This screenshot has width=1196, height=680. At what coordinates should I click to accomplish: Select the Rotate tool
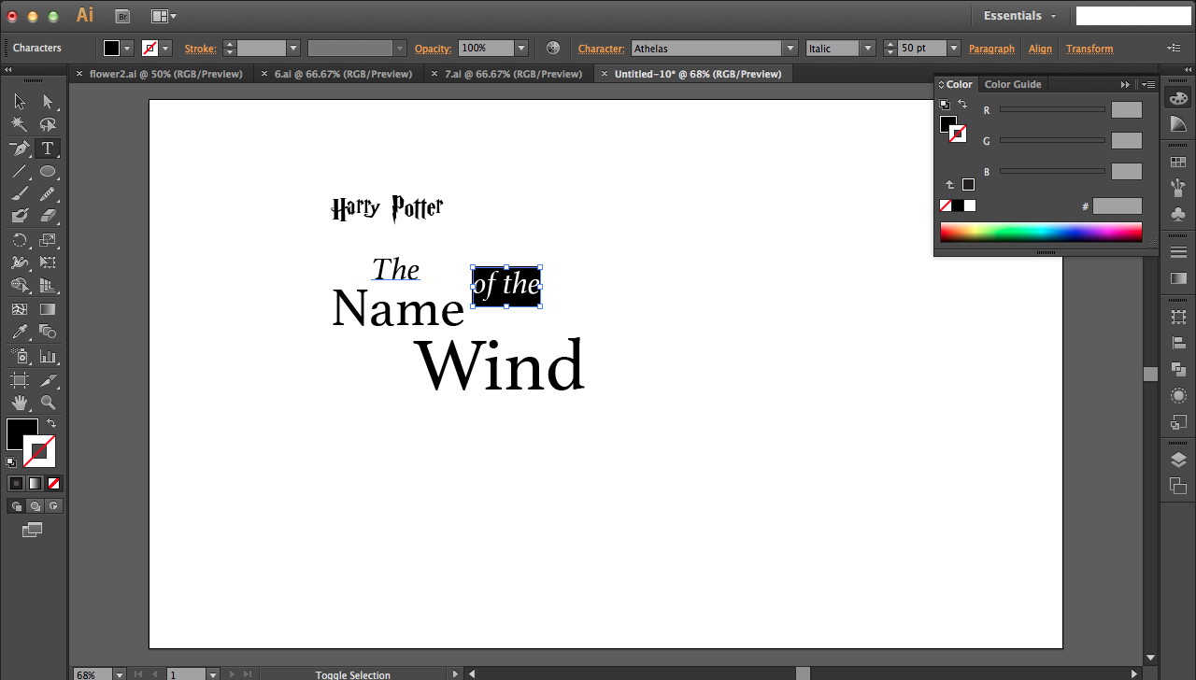coord(20,240)
